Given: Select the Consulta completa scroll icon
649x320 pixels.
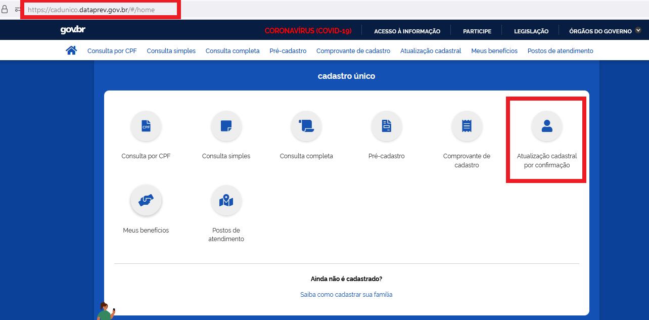Looking at the screenshot, I should point(306,126).
